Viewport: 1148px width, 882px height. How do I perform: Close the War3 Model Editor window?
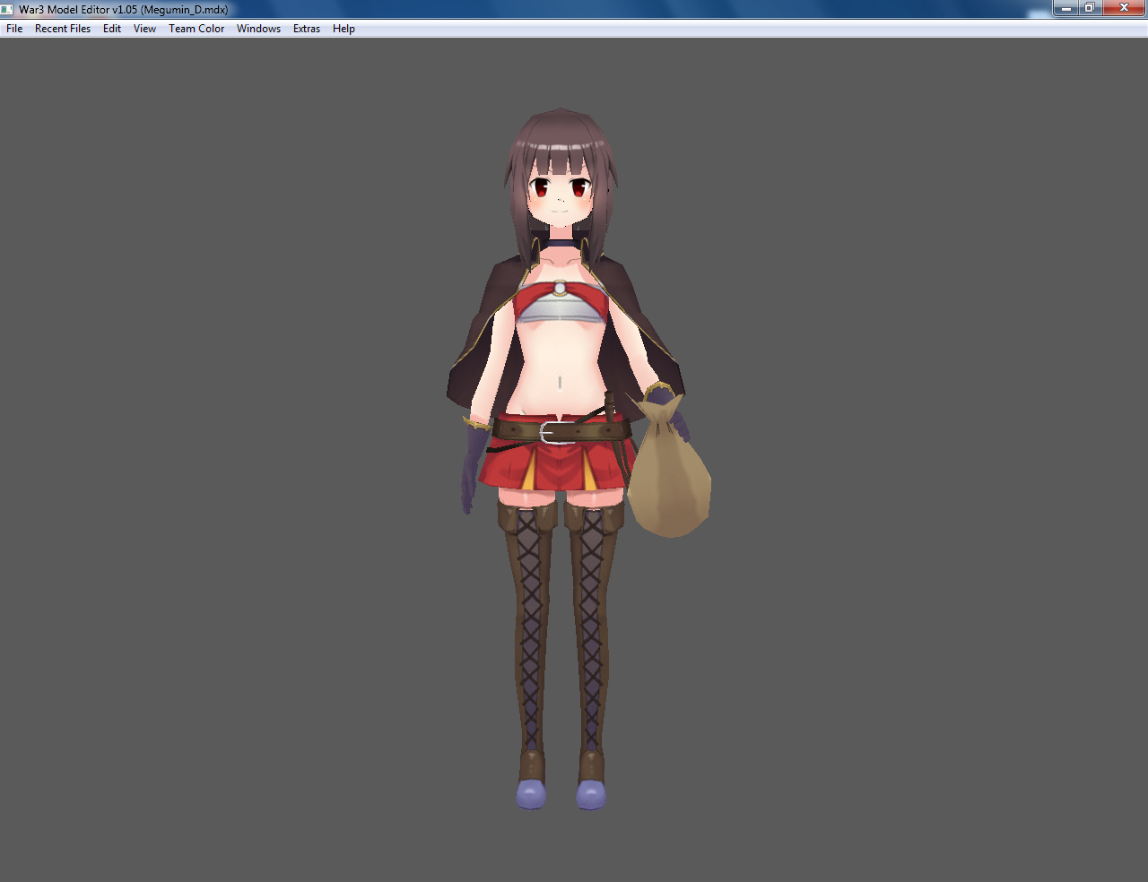(1124, 8)
